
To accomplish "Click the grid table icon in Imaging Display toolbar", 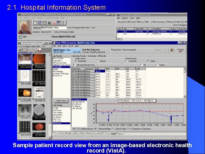I will pos(45,23).
